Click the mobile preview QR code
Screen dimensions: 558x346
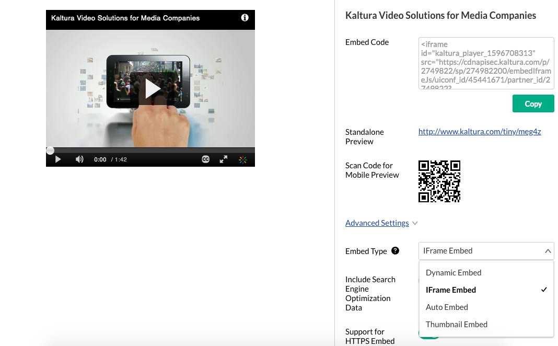coord(439,181)
